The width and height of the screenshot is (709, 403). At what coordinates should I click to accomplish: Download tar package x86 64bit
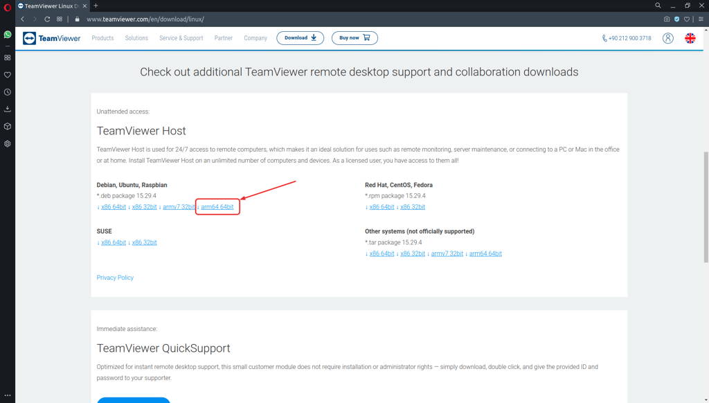(382, 253)
